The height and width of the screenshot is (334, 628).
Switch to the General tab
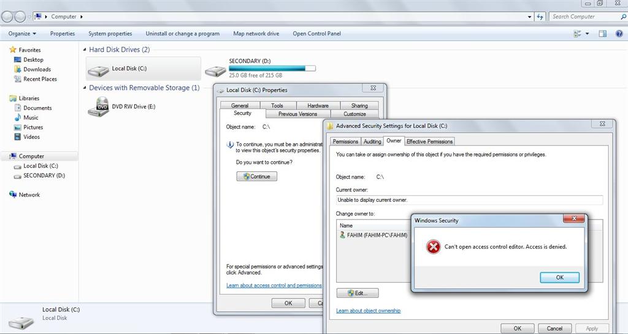click(240, 105)
